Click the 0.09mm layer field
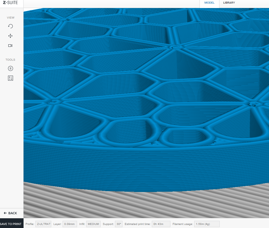The height and width of the screenshot is (228, 269). coord(70,224)
